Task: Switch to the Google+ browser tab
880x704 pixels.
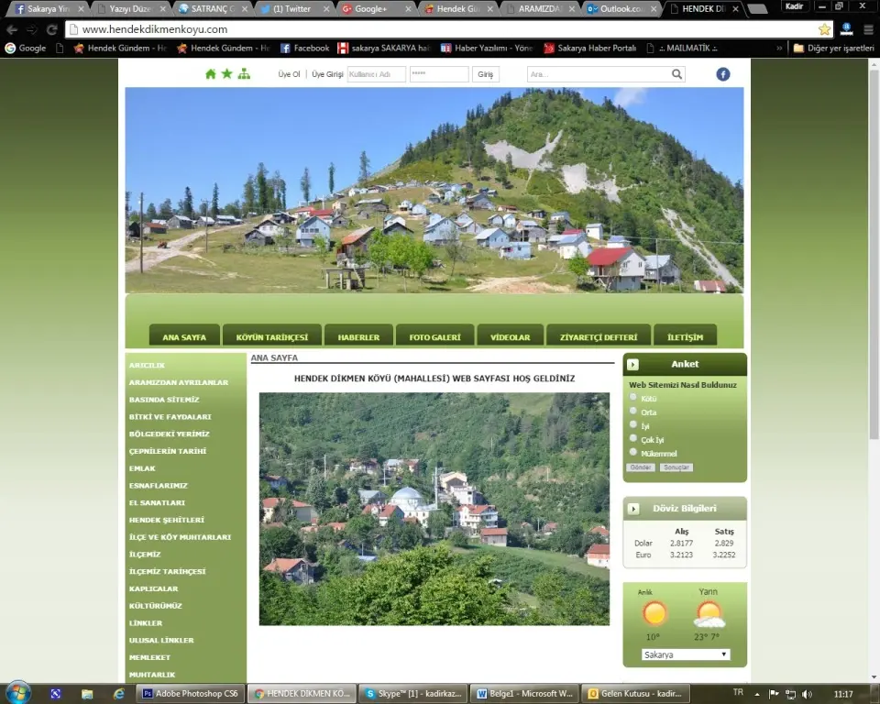Action: 374,9
